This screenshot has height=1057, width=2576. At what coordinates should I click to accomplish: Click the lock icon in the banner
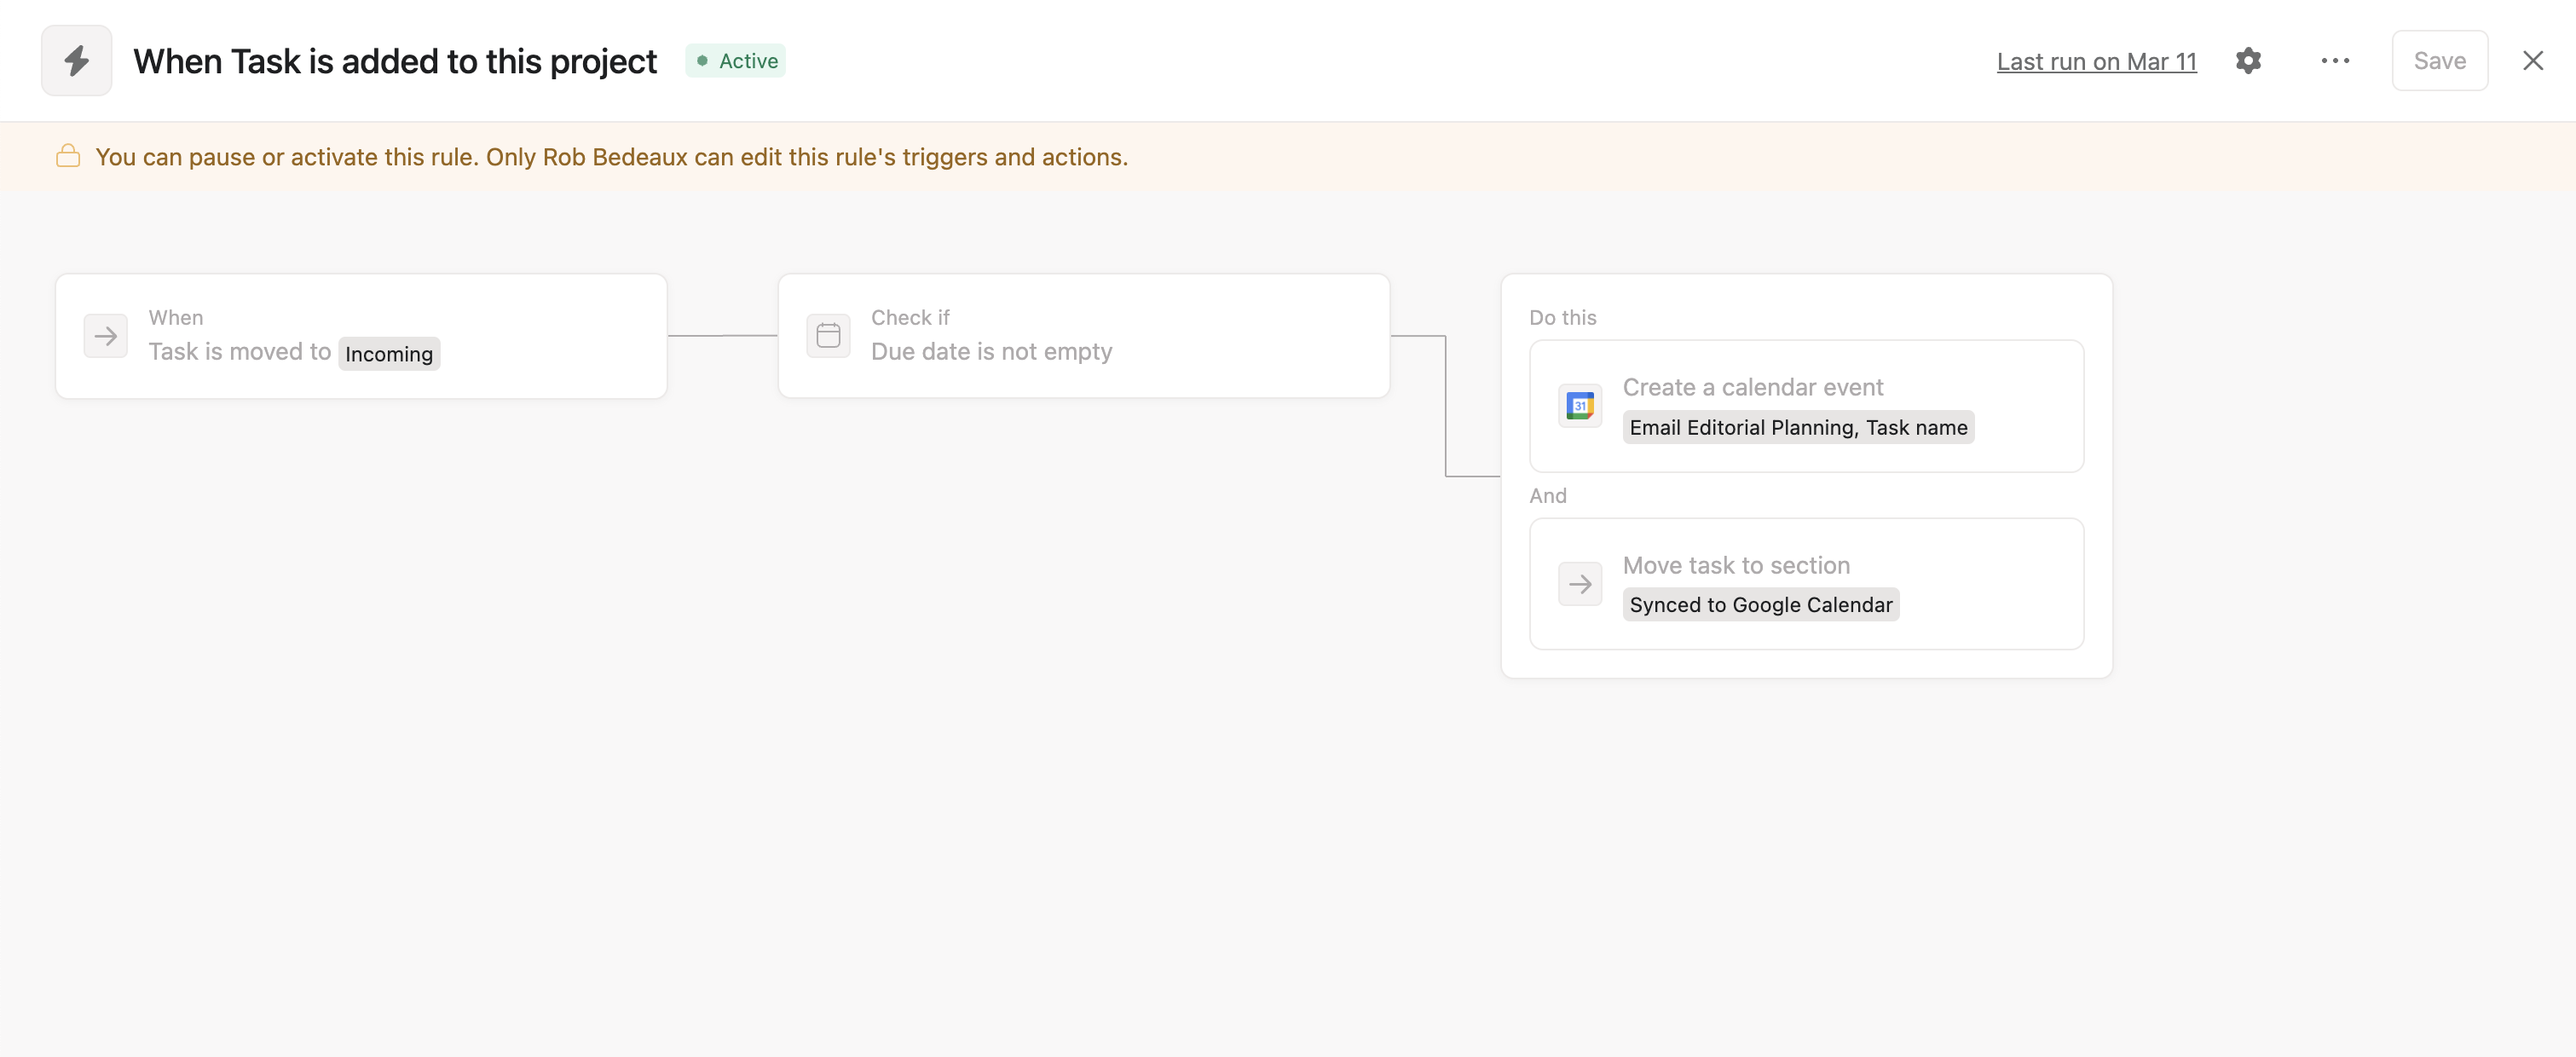pyautogui.click(x=68, y=156)
